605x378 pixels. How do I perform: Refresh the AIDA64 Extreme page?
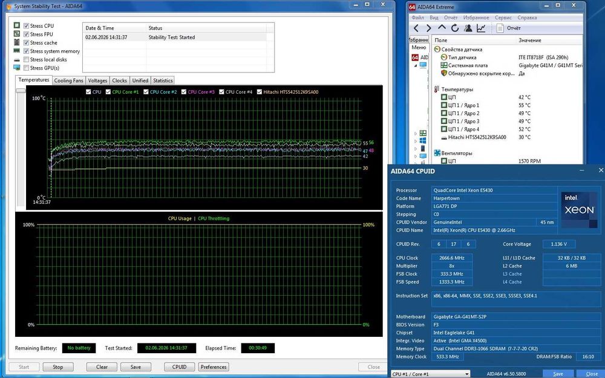(x=455, y=28)
